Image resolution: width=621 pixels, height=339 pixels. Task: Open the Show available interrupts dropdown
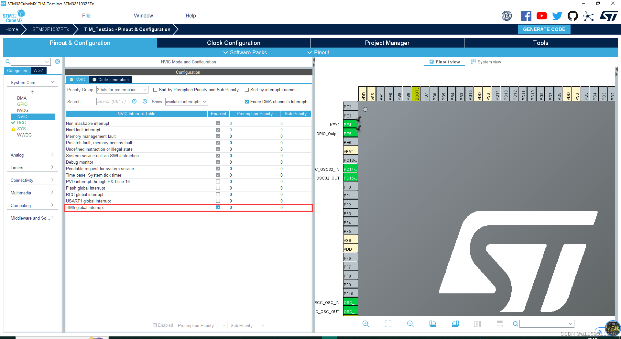click(x=186, y=102)
